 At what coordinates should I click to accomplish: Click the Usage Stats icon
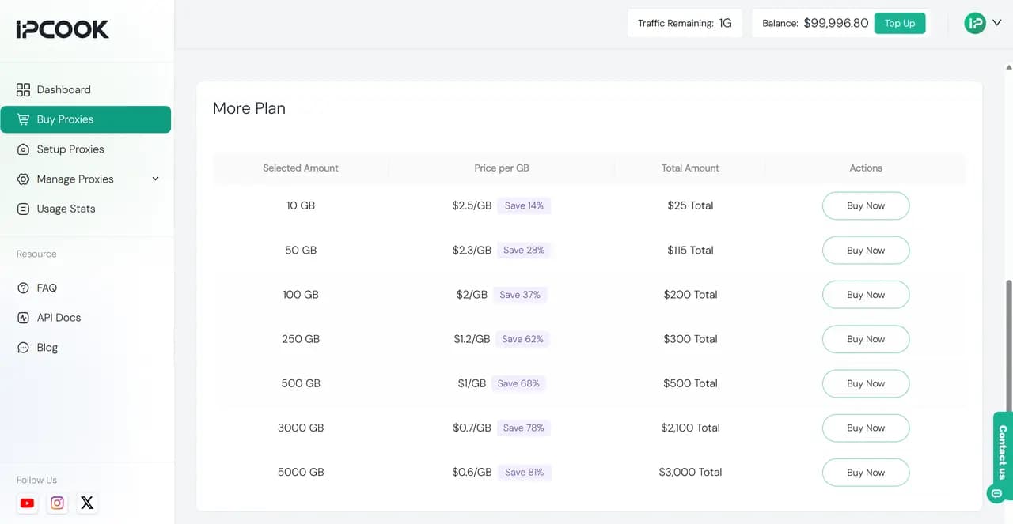click(23, 209)
